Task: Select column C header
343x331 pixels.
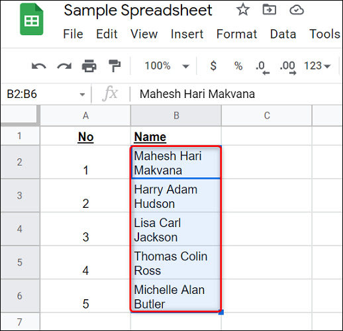Action: [x=267, y=115]
